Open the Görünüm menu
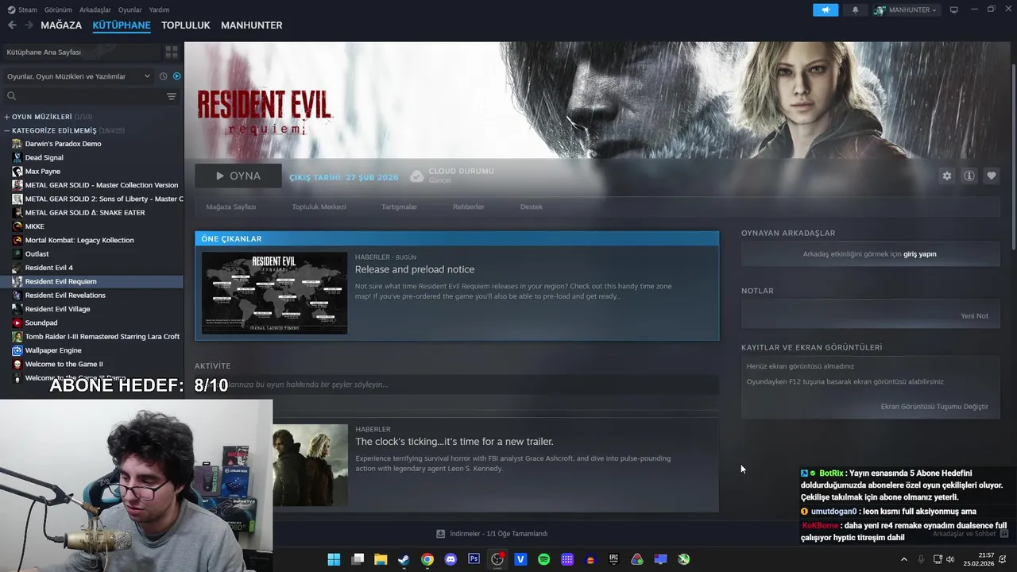 58,10
